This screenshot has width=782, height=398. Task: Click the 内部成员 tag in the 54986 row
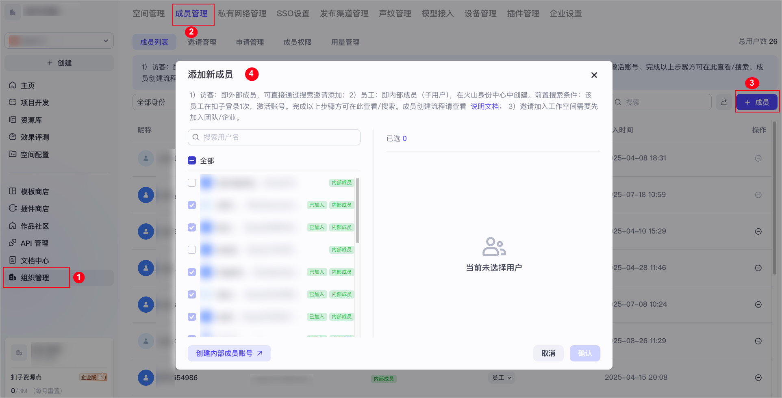pos(384,379)
